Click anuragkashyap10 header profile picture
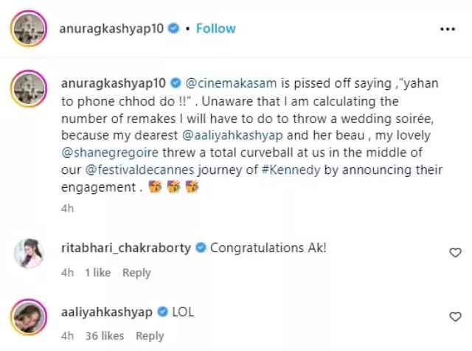The image size is (472, 351). point(29,29)
